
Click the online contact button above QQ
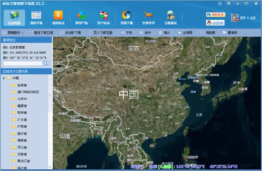pos(215,15)
